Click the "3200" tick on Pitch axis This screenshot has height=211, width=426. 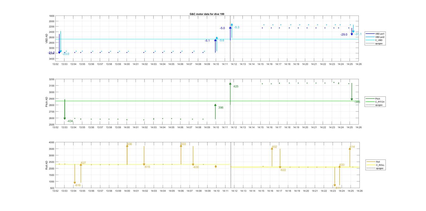click(x=52, y=79)
